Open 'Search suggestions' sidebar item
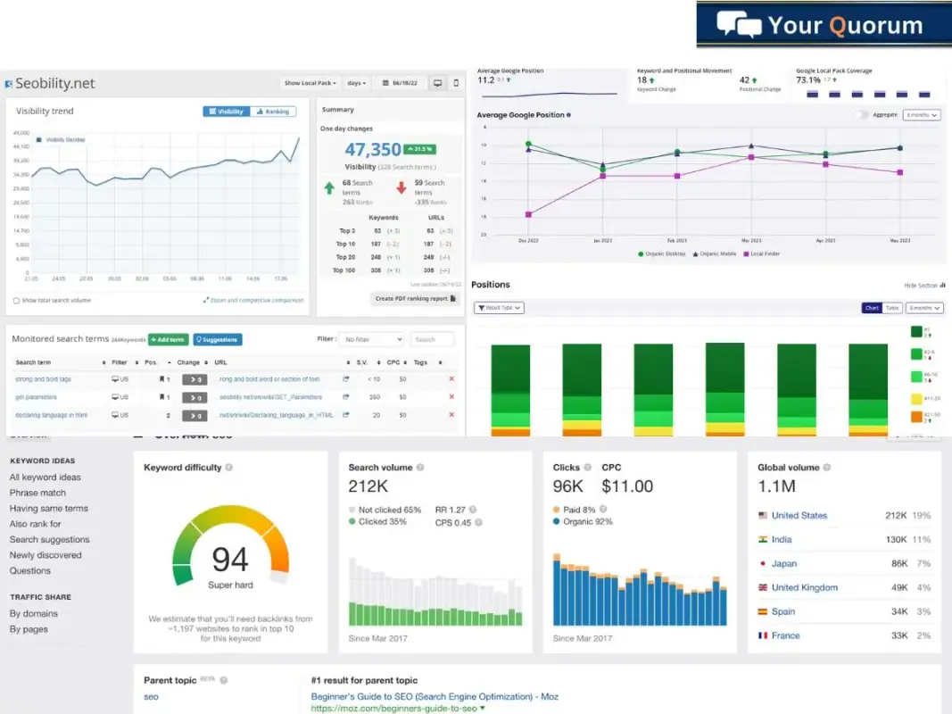This screenshot has width=952, height=714. point(49,539)
